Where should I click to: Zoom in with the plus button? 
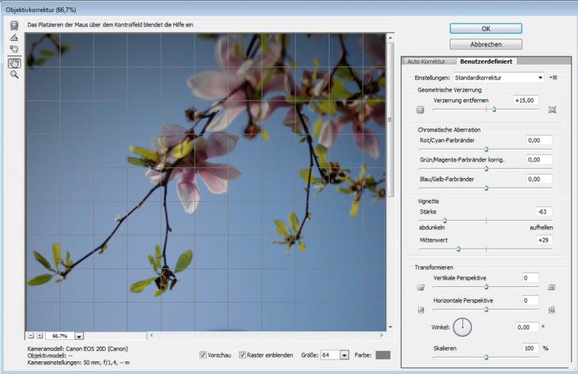click(x=40, y=336)
